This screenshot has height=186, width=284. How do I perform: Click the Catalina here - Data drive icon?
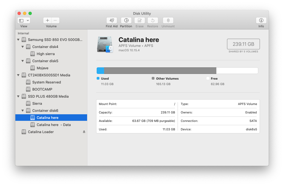pyautogui.click(x=33, y=125)
